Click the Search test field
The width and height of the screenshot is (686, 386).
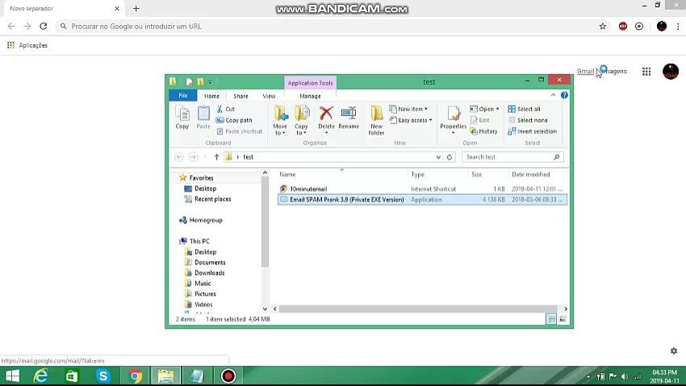pos(512,157)
